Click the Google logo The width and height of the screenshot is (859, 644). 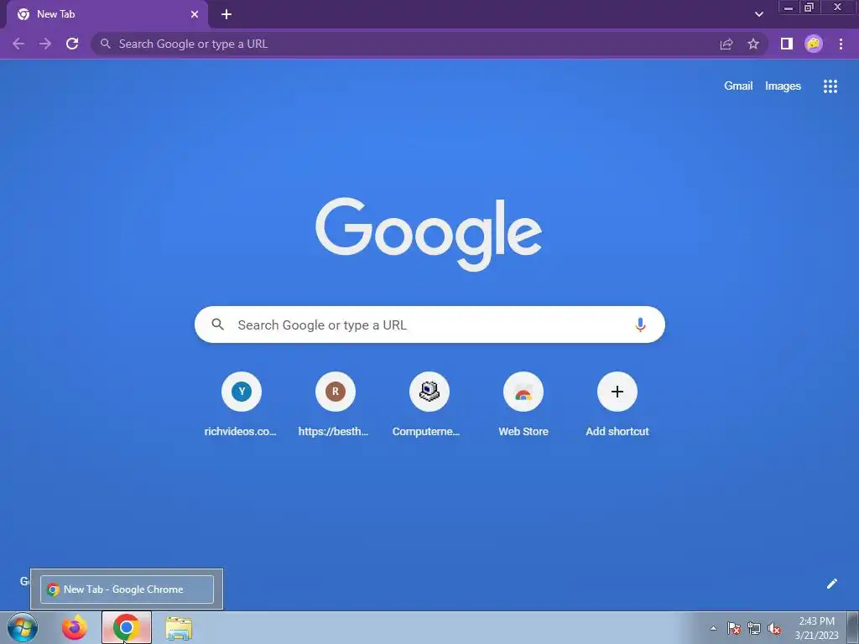429,235
